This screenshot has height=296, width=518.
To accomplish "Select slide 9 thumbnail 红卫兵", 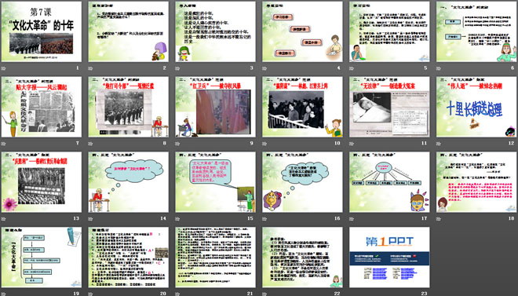I will (x=215, y=107).
